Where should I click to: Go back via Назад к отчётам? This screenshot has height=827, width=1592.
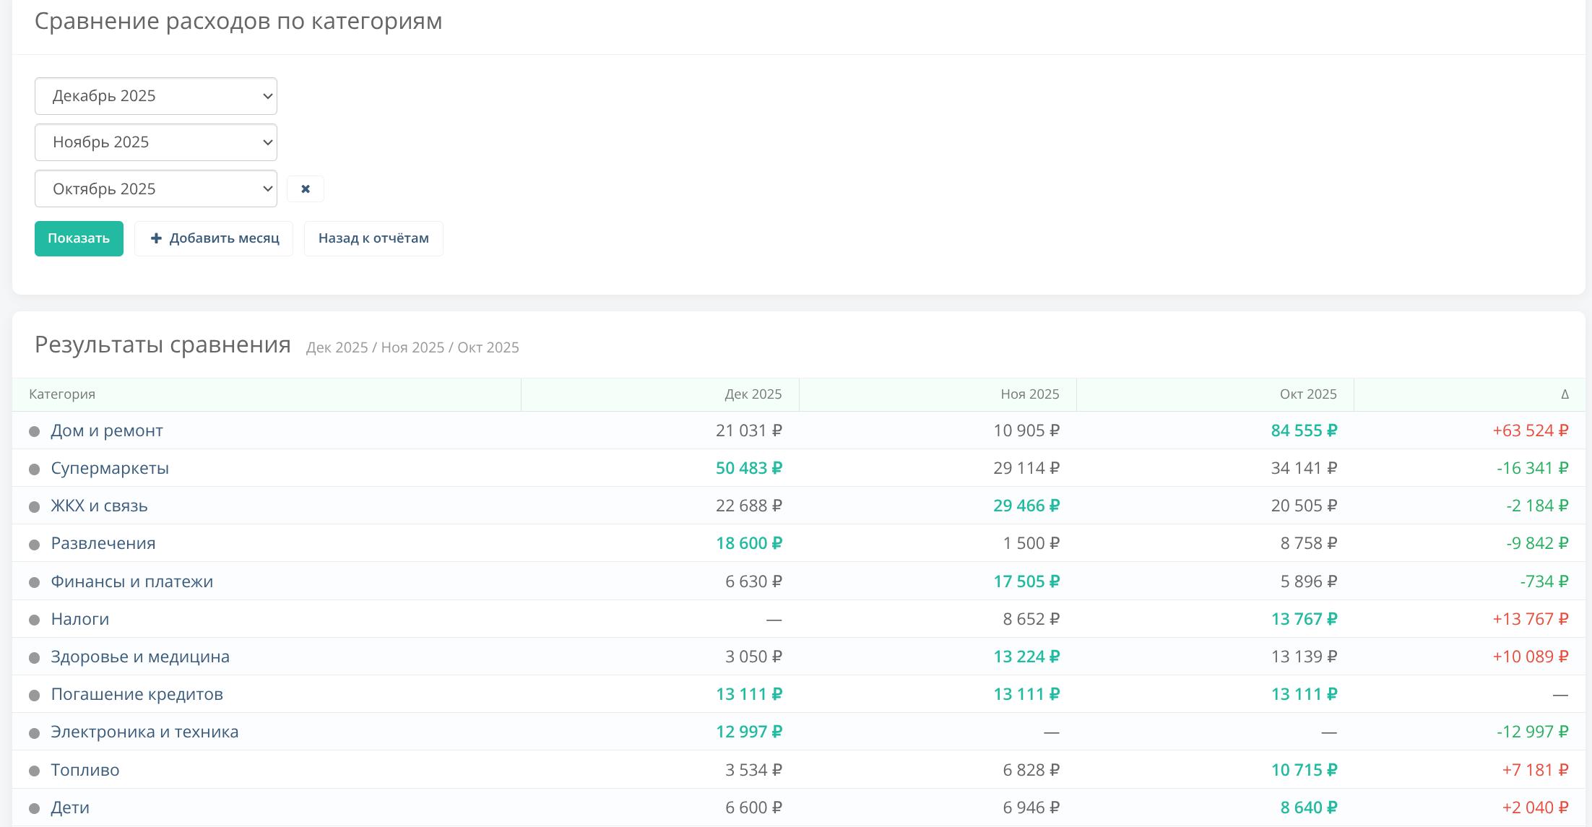click(x=373, y=238)
